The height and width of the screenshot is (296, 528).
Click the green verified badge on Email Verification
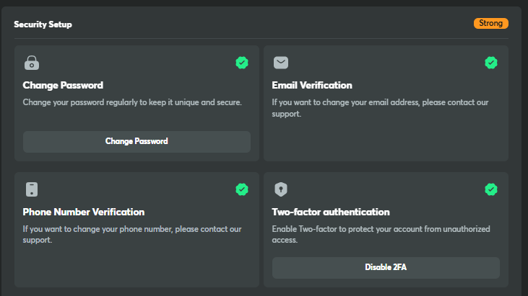pos(491,63)
